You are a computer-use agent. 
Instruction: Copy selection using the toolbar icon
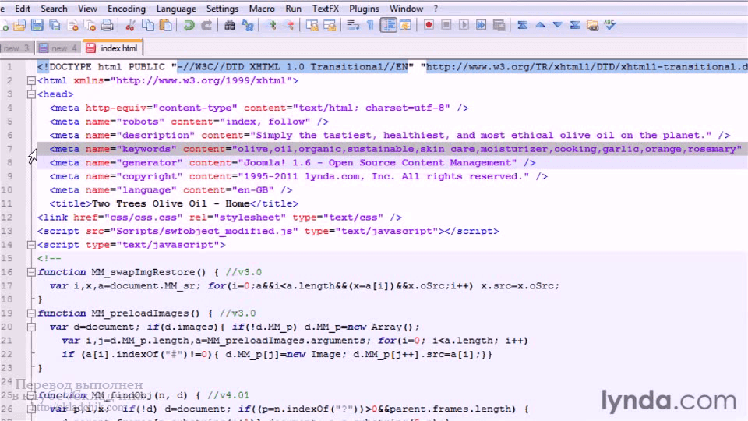point(148,25)
